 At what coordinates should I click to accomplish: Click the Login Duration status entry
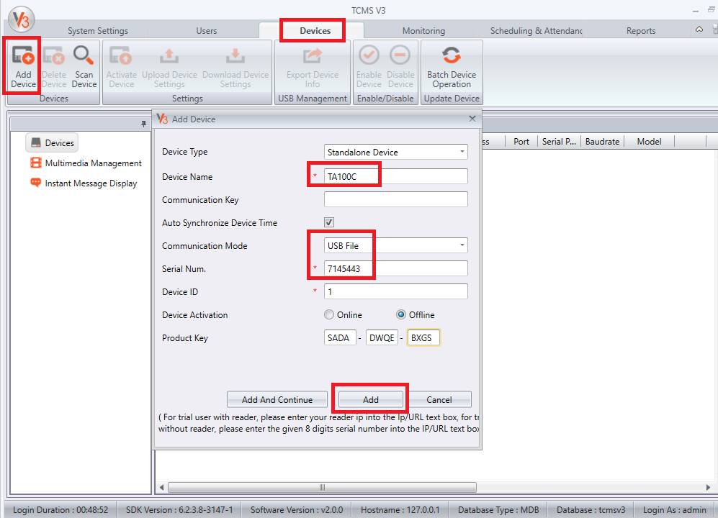(60, 510)
